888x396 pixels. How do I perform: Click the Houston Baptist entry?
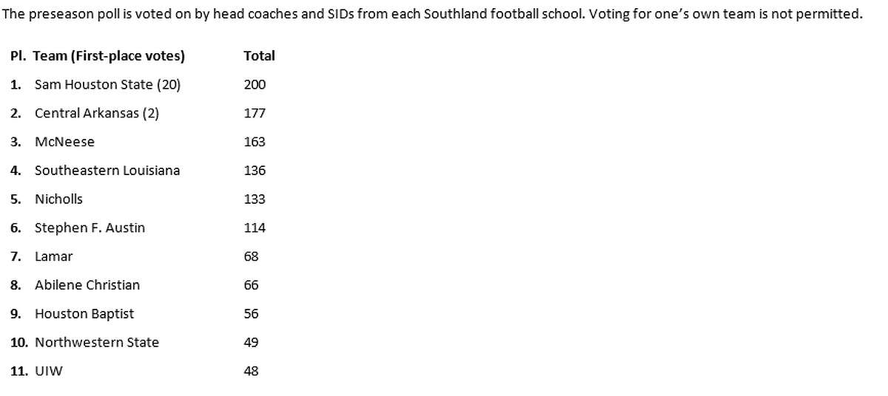(x=84, y=314)
